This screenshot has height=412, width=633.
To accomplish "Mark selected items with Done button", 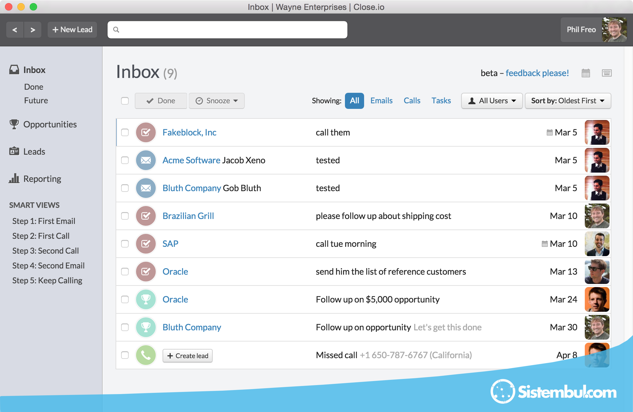I will [161, 101].
